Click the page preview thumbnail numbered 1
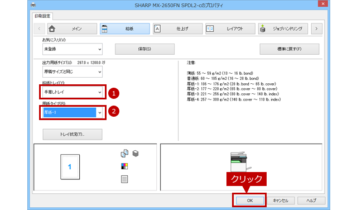This screenshot has width=357, height=210. pos(70,167)
